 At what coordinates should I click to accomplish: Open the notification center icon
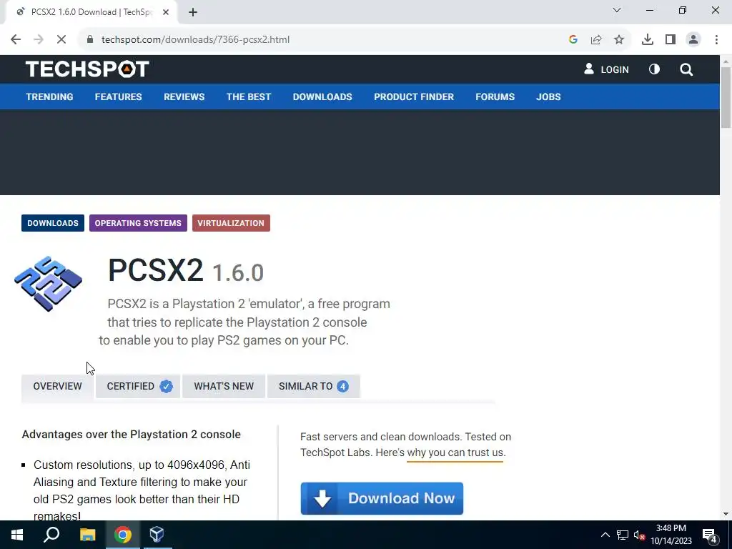tap(710, 535)
